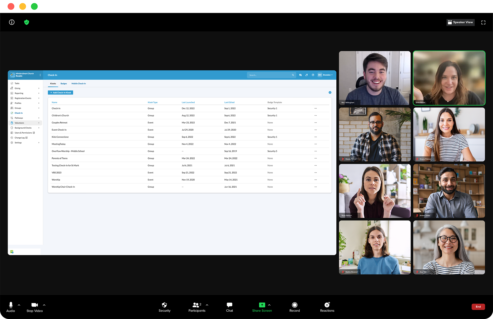
Task: Select Erika Booth's video thumbnail
Action: click(x=449, y=78)
